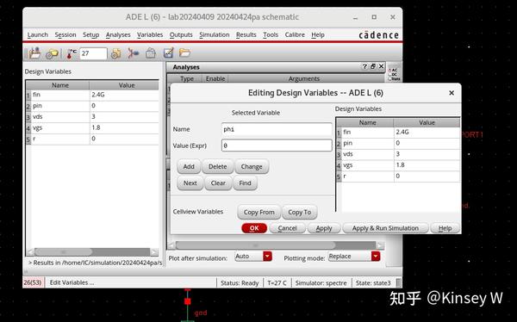This screenshot has height=322, width=517.
Task: Click the Value (Expr) input field
Action: click(277, 146)
